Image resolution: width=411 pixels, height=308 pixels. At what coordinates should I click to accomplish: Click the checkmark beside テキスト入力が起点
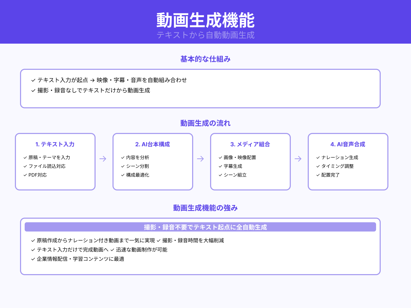click(x=33, y=80)
